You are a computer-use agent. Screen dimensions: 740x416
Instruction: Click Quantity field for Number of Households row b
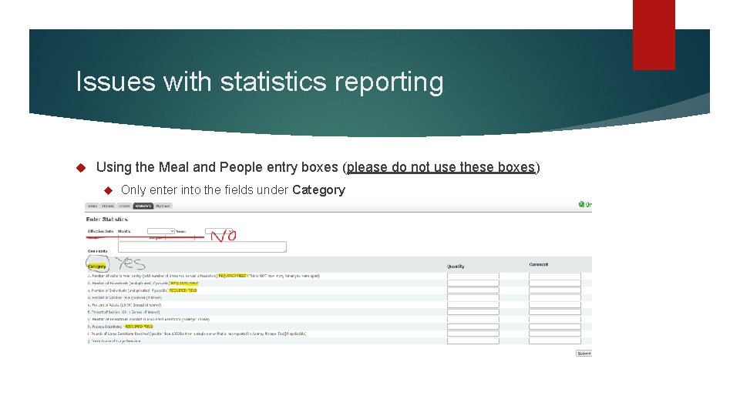pos(473,283)
